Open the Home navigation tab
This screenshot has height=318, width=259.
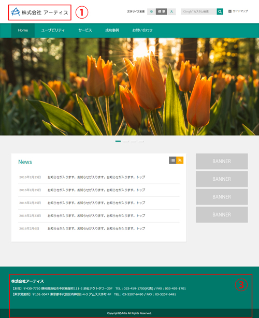pos(23,31)
